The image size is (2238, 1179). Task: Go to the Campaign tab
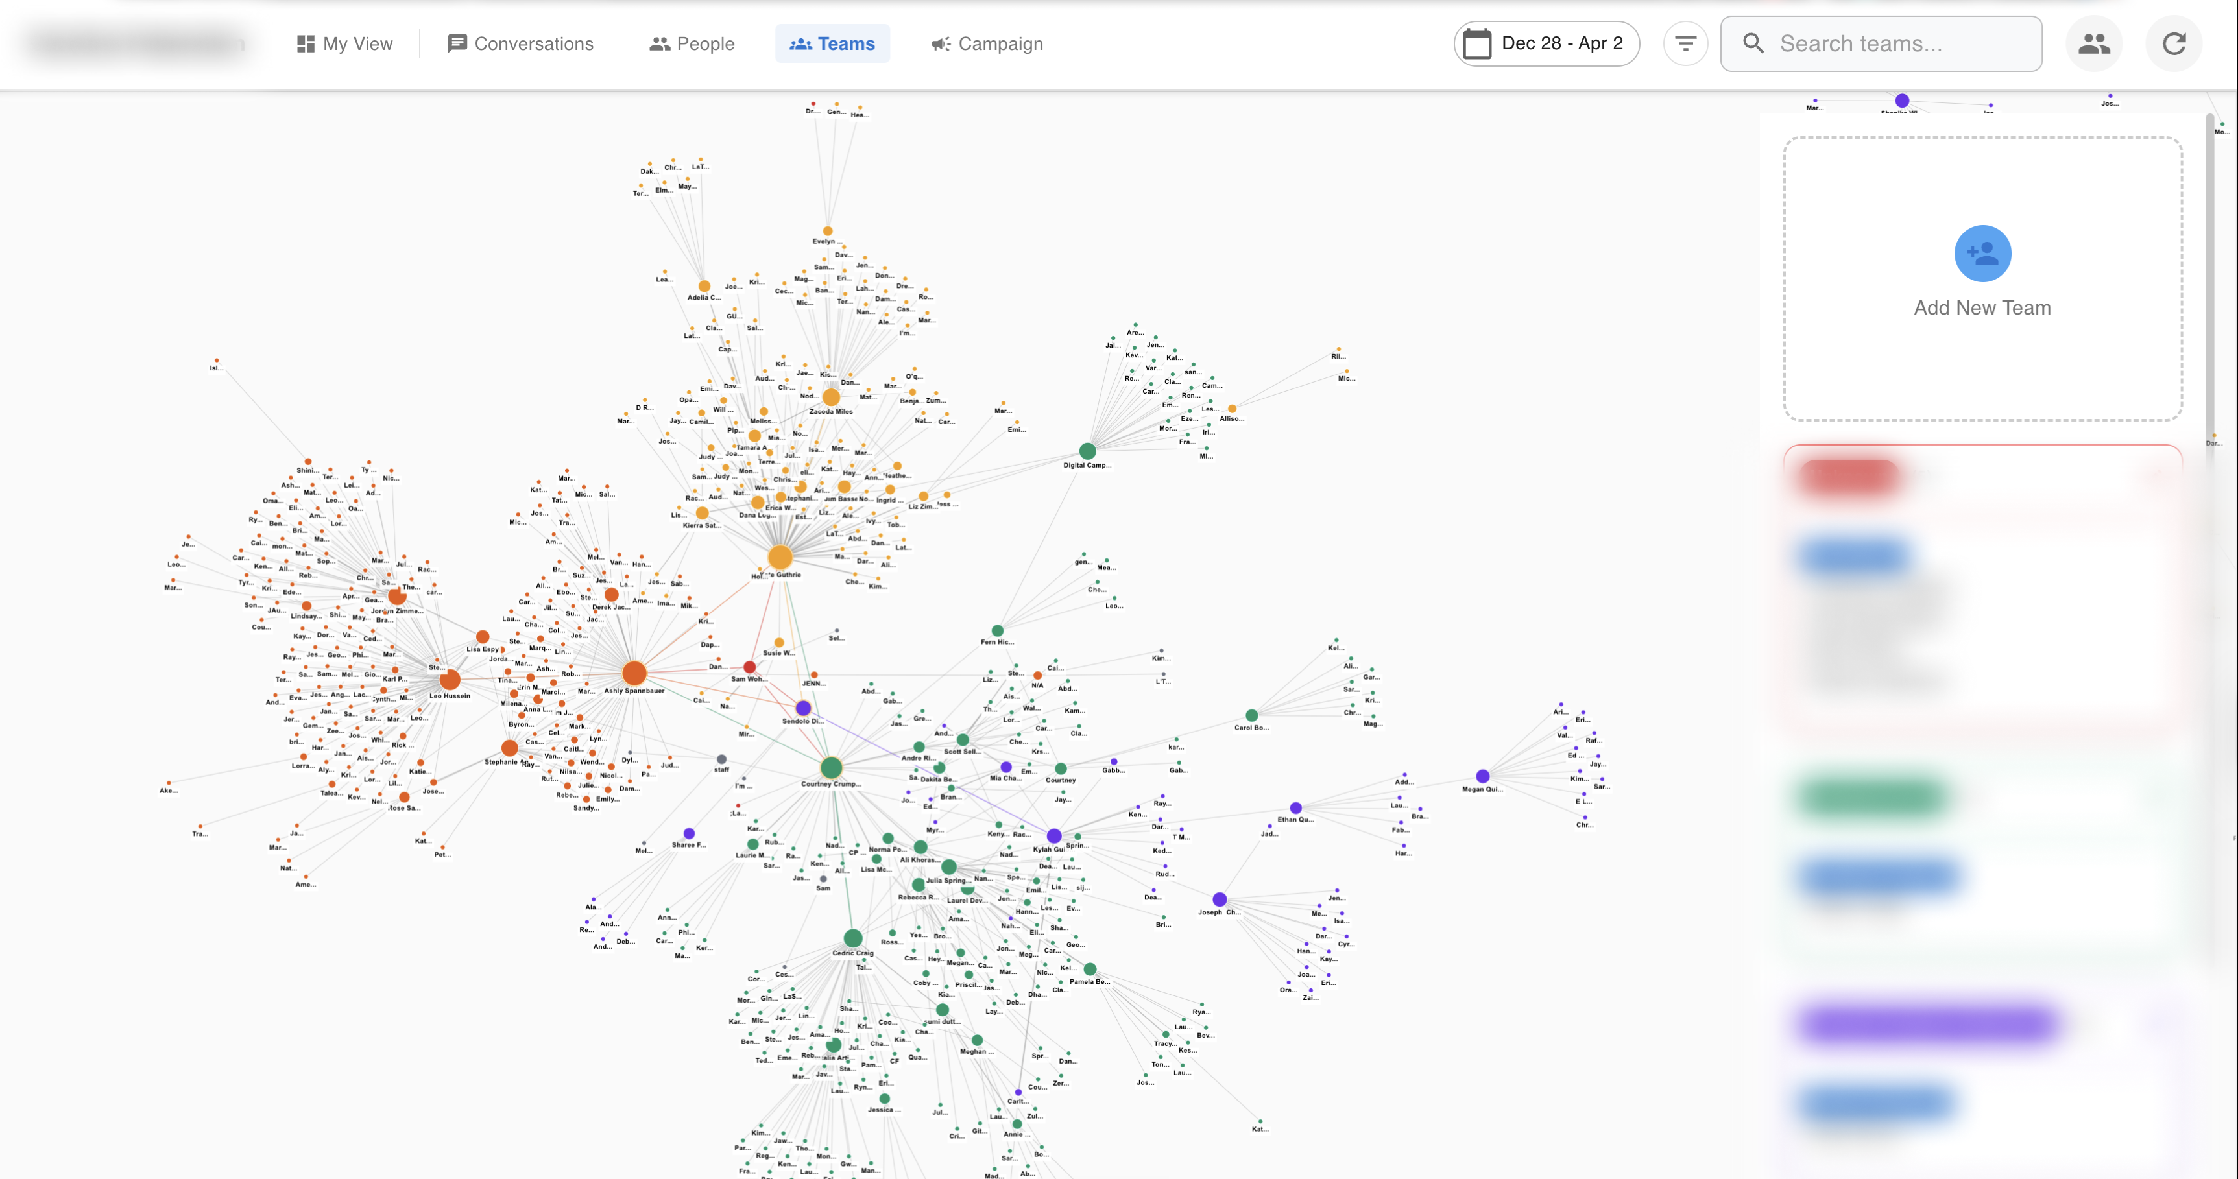(987, 43)
